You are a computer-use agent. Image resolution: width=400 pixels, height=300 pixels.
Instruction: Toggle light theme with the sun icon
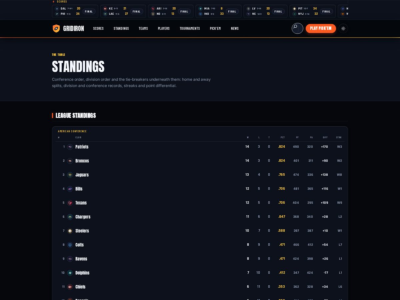tap(343, 28)
